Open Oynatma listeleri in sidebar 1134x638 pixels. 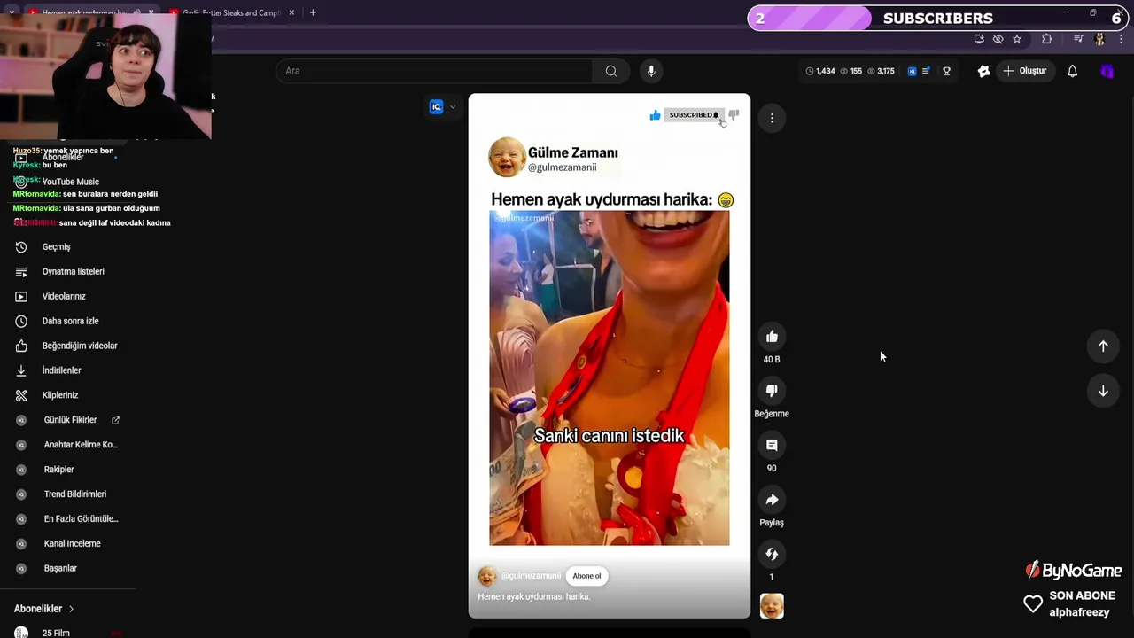coord(73,272)
